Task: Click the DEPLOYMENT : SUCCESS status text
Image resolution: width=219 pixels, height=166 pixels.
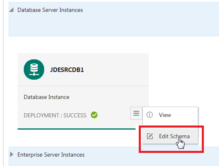Action: point(55,115)
